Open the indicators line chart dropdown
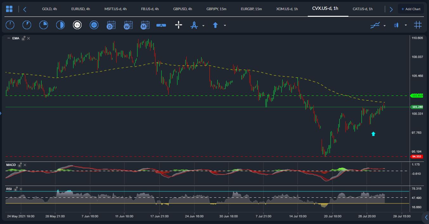The width and height of the screenshot is (429, 224). pos(384,25)
